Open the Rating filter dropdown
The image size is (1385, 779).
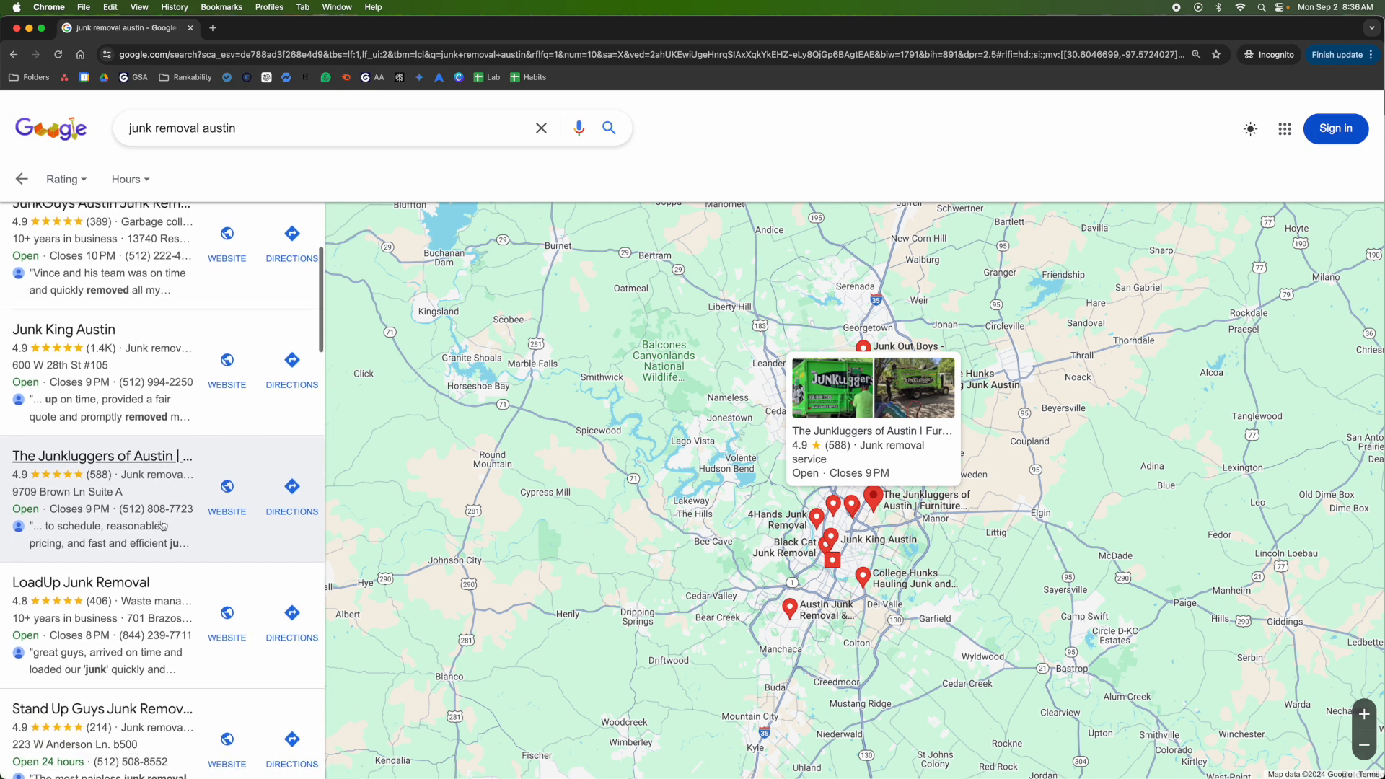click(66, 179)
